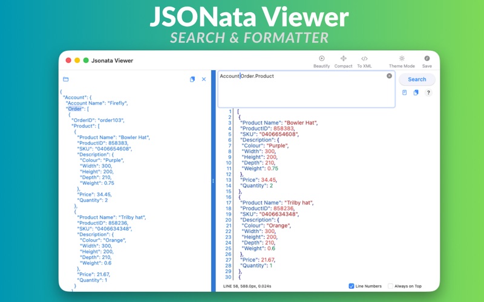Screen dimensions: 484x302
Task: Click result line 11 "Weight": 0.75
Action: click(x=260, y=169)
